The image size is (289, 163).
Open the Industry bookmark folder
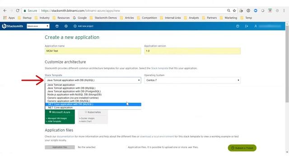(x=42, y=18)
